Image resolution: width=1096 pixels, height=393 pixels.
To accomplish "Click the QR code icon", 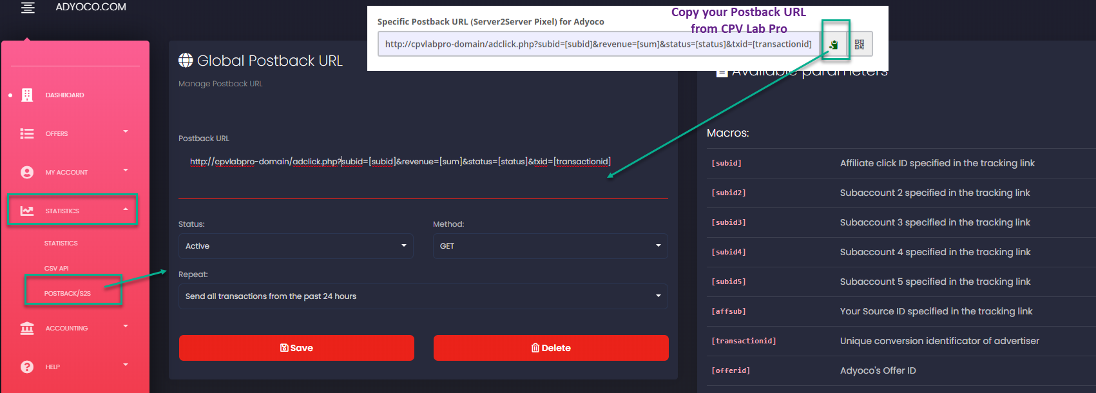I will (860, 44).
